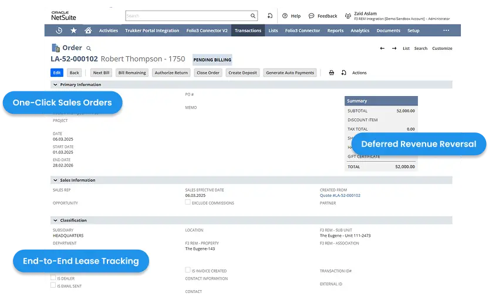Click the Print icon
Image resolution: width=489 pixels, height=303 pixels.
pyautogui.click(x=332, y=73)
